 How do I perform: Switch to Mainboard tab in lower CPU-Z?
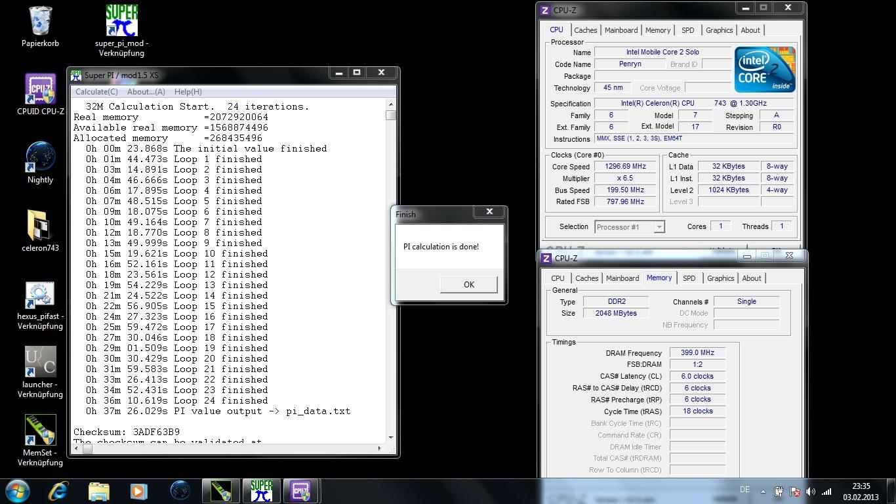622,278
